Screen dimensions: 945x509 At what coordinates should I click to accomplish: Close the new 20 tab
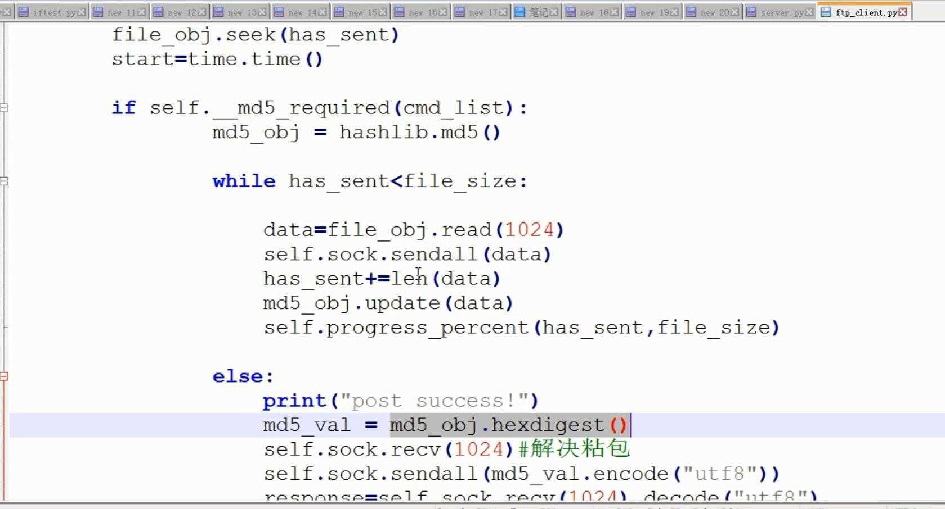pos(734,12)
